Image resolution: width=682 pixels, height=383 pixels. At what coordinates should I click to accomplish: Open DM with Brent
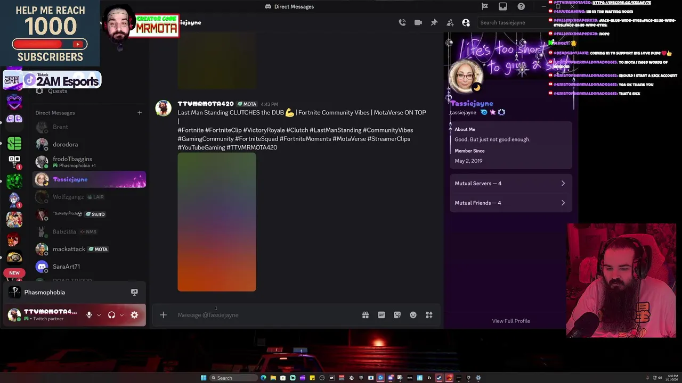(90, 127)
